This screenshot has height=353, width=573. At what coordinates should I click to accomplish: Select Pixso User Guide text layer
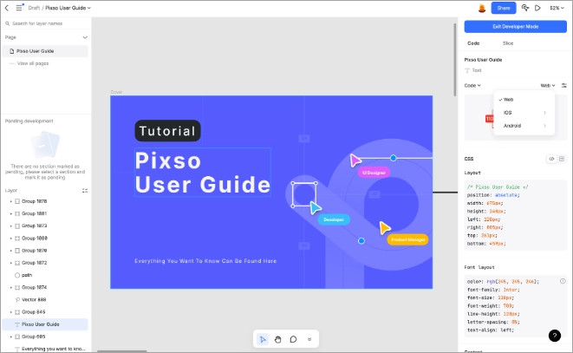45,324
